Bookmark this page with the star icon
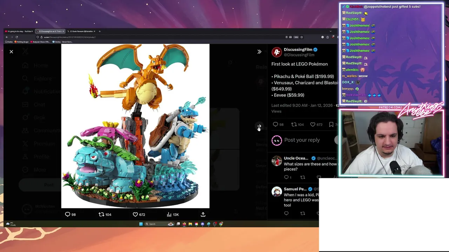The image size is (449, 252). click(301, 37)
